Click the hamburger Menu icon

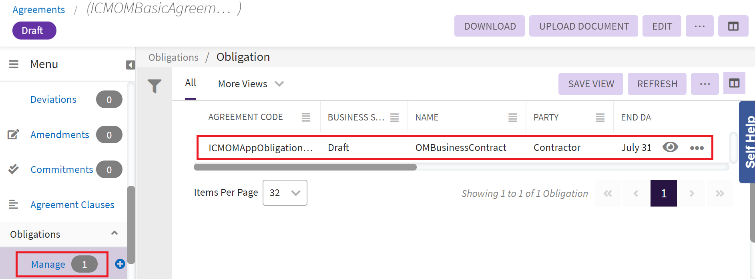click(14, 64)
